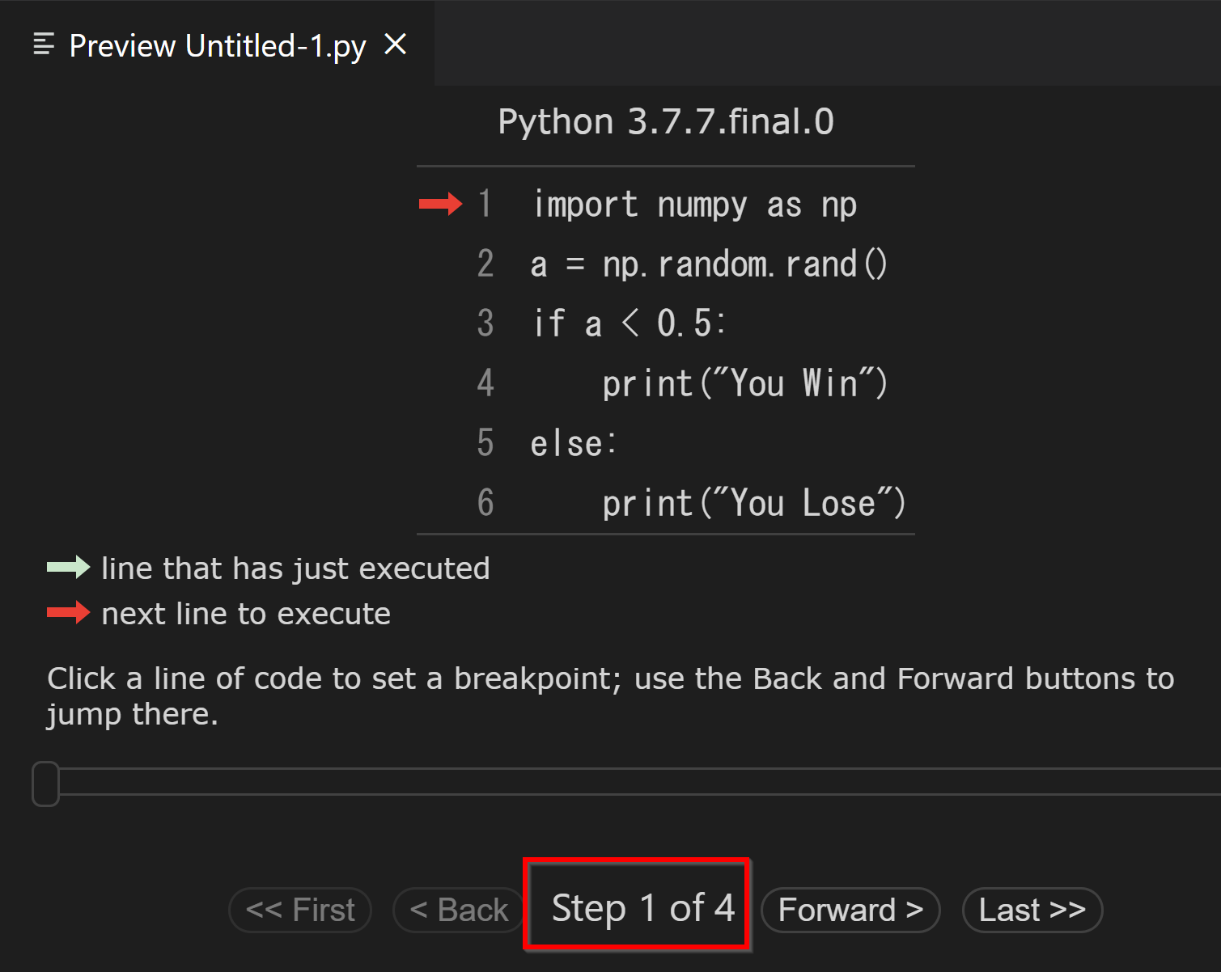Click the red arrow legend icon
The height and width of the screenshot is (972, 1221).
tap(68, 613)
